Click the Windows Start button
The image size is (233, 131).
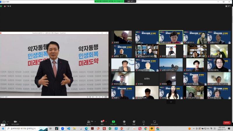click(3, 128)
